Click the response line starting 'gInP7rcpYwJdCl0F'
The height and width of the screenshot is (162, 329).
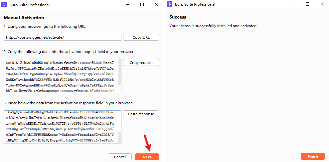pos(60,135)
